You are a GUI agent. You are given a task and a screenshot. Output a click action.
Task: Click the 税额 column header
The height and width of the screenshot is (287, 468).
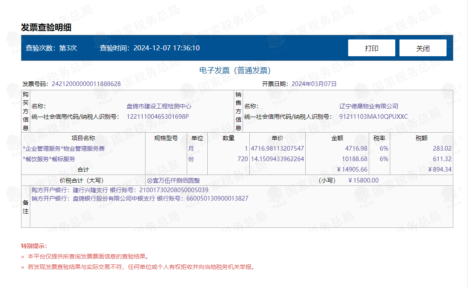click(x=421, y=138)
